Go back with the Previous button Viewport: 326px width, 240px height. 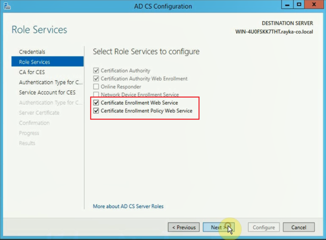pyautogui.click(x=184, y=227)
